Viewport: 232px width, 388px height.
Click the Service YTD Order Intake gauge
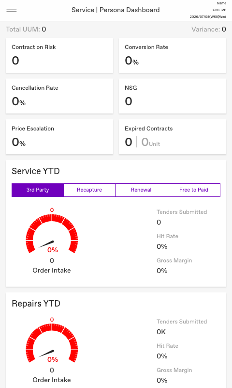pos(52,233)
